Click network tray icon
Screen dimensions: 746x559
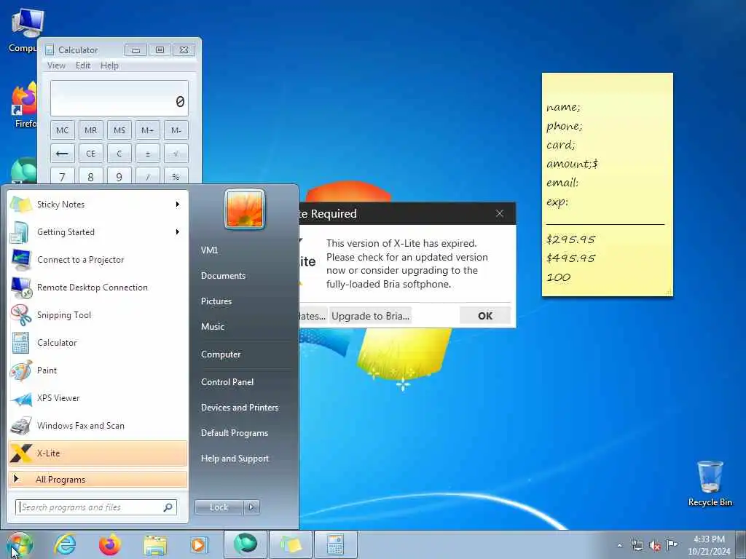click(x=637, y=546)
